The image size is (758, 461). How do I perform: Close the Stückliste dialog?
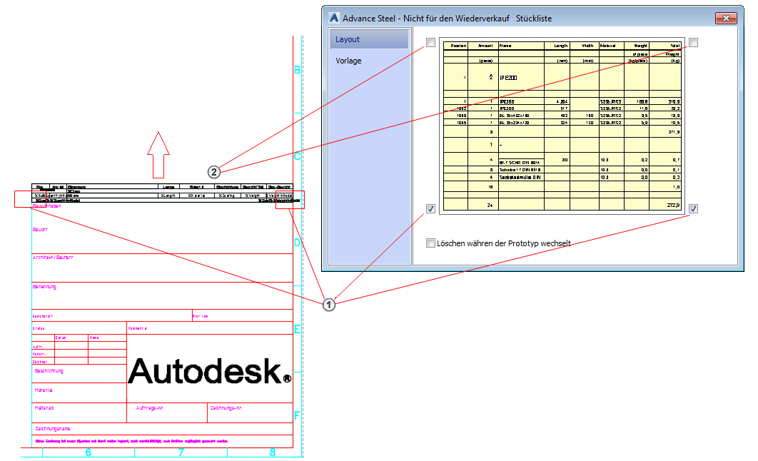(726, 18)
